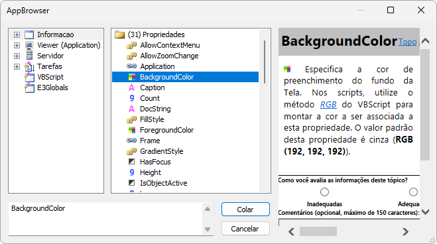The image size is (437, 244).
Task: Click the Colar button
Action: pyautogui.click(x=245, y=209)
